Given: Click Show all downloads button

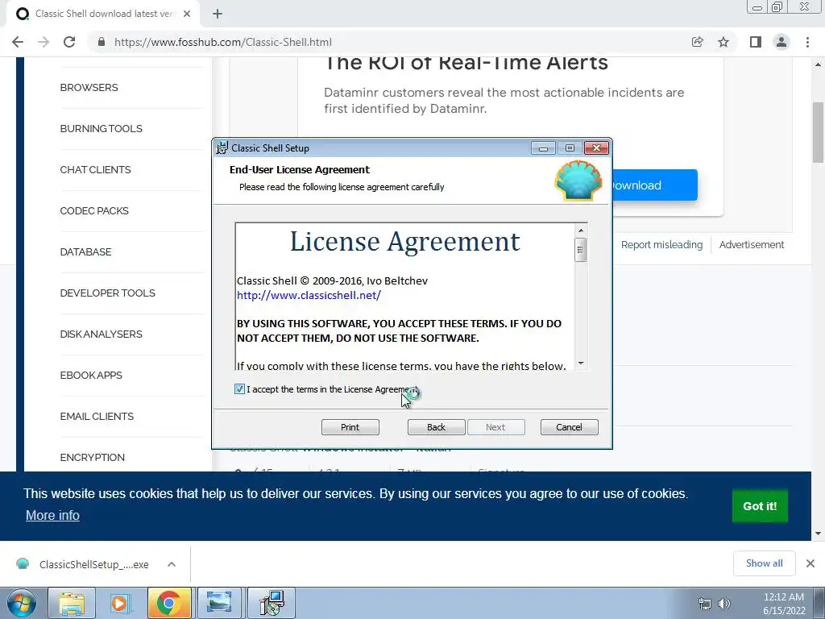Looking at the screenshot, I should (x=764, y=563).
